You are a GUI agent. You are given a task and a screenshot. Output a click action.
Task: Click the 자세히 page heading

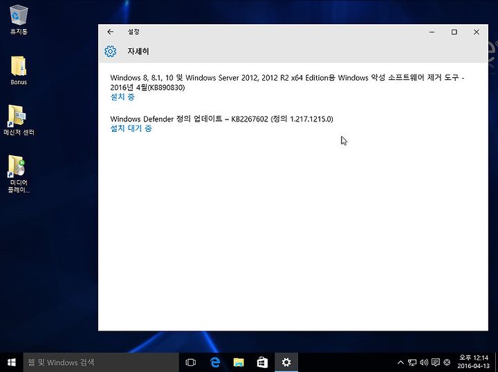tap(138, 51)
